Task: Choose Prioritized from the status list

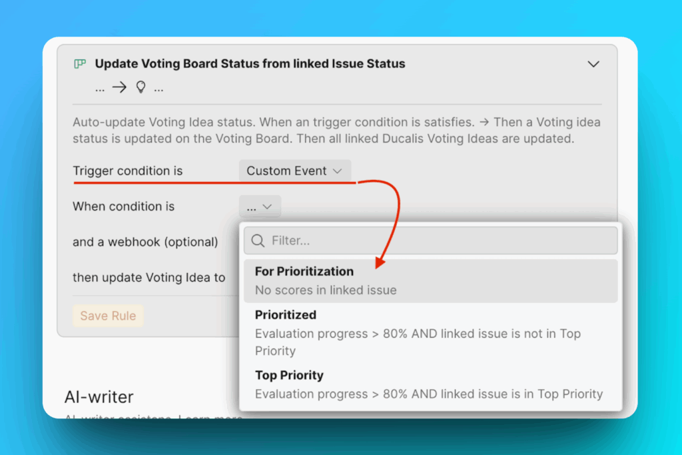Action: pos(286,314)
